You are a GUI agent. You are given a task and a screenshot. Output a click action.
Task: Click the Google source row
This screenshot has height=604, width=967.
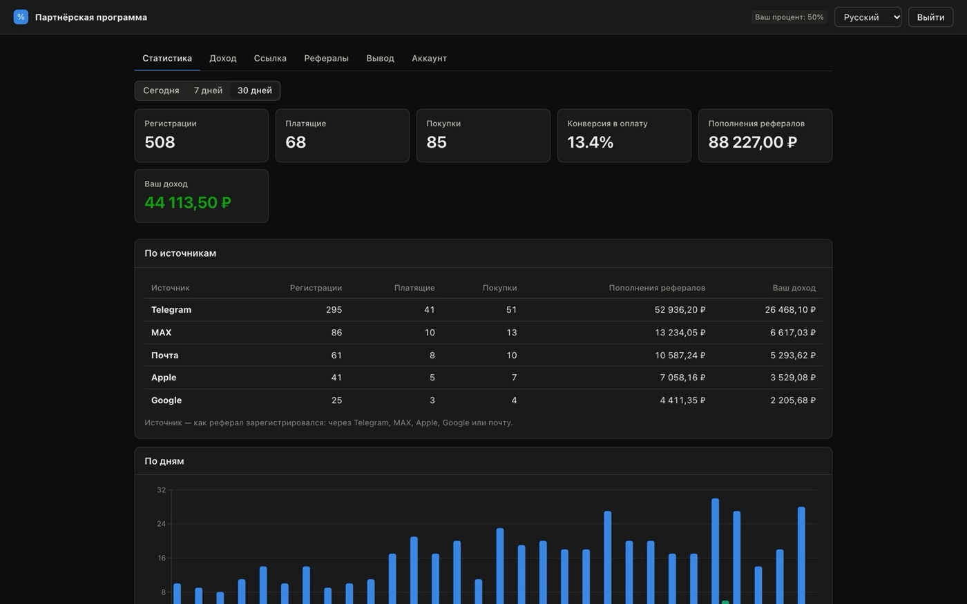coord(483,400)
